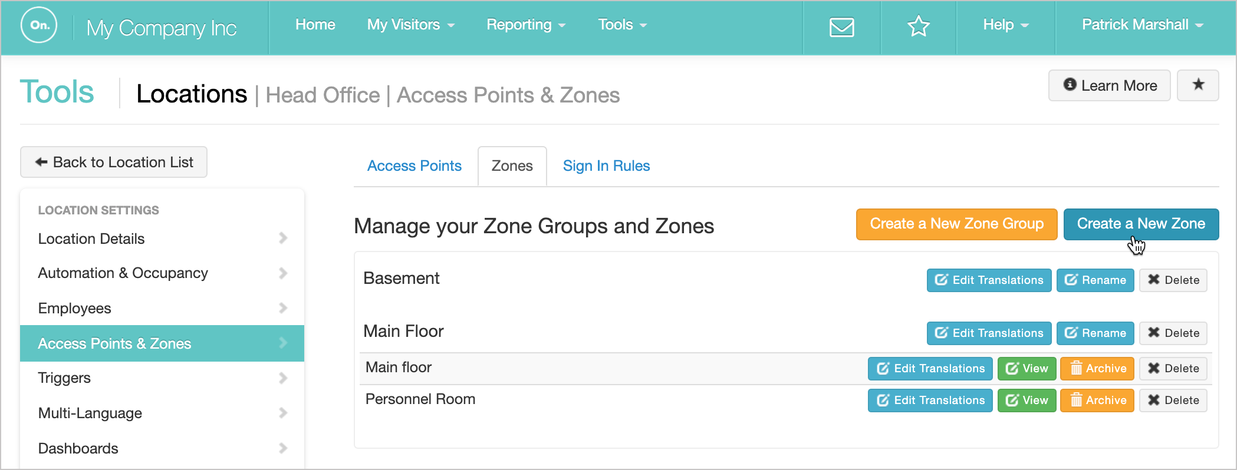The width and height of the screenshot is (1237, 470).
Task: Click the Head Office breadcrumb text
Action: (323, 95)
